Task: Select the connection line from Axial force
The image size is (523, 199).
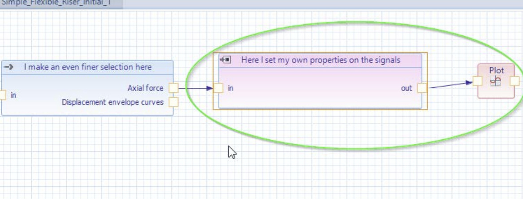Action: 193,88
